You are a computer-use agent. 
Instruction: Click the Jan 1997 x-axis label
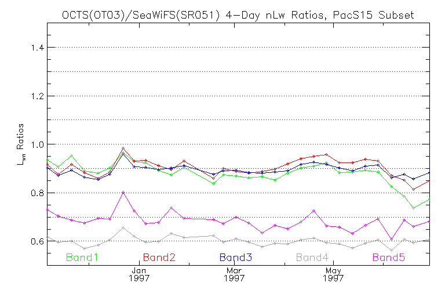click(139, 274)
